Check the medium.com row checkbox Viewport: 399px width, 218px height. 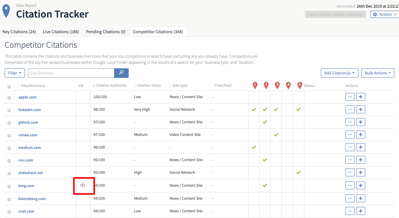9,148
